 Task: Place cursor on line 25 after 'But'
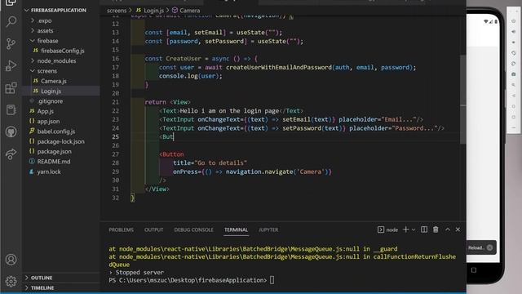174,136
